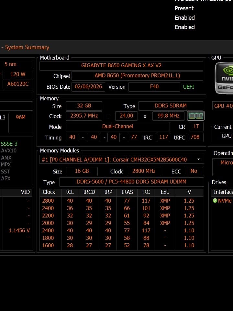Click the APX feature label
This screenshot has width=233, height=311.
click(x=6, y=178)
